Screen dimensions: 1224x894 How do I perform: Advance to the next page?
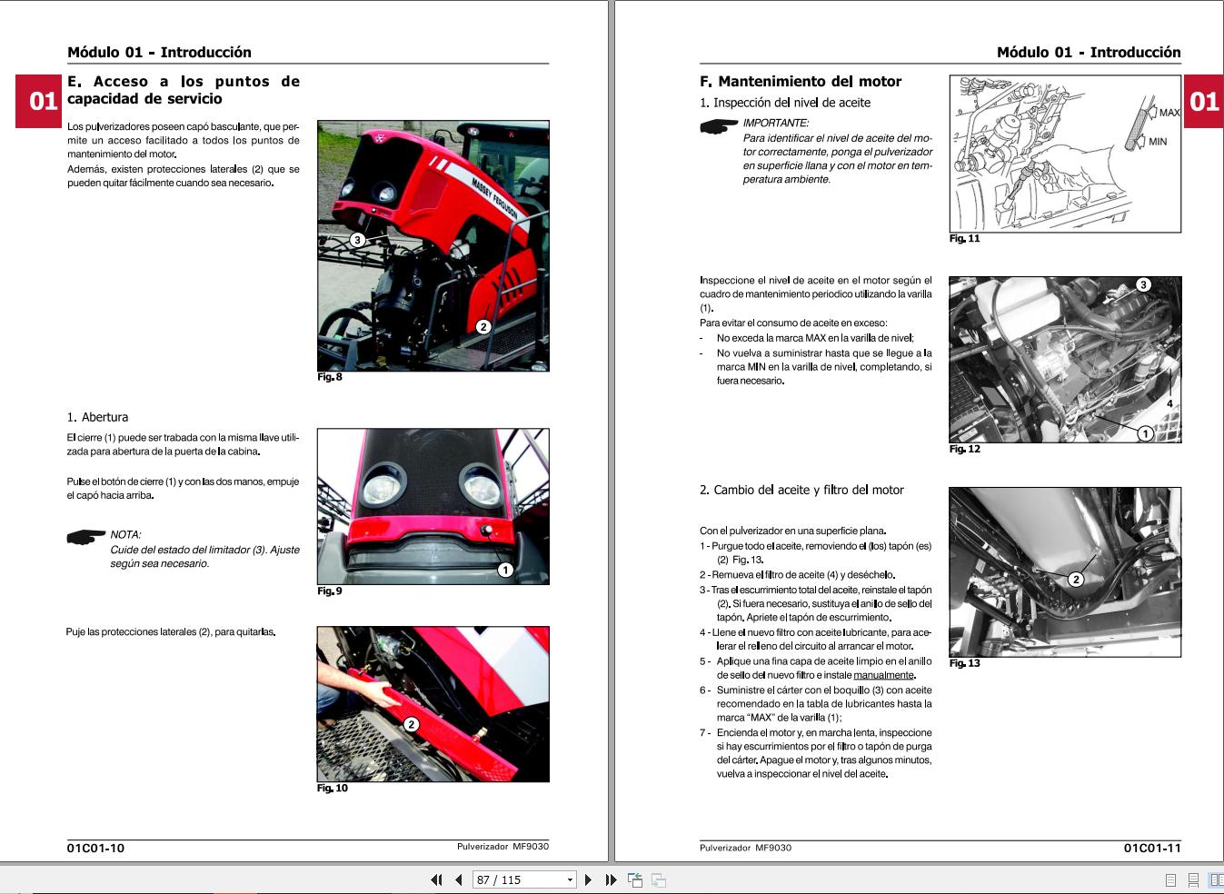click(588, 879)
